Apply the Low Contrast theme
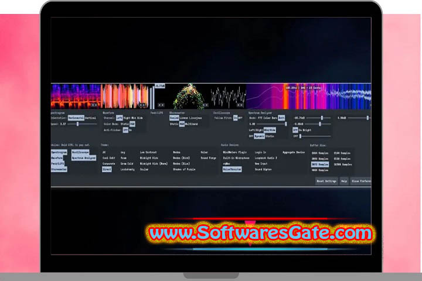Image resolution: width=422 pixels, height=281 pixels. pyautogui.click(x=148, y=152)
